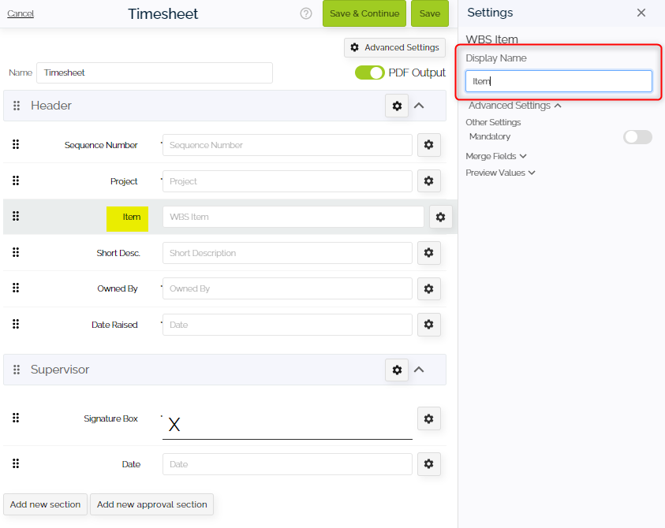This screenshot has height=528, width=665.
Task: Grab drag handle of Supervisor section
Action: (x=17, y=370)
